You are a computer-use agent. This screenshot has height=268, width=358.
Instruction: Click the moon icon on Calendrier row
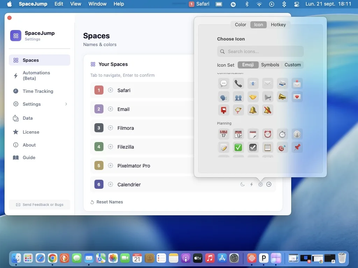(x=243, y=184)
